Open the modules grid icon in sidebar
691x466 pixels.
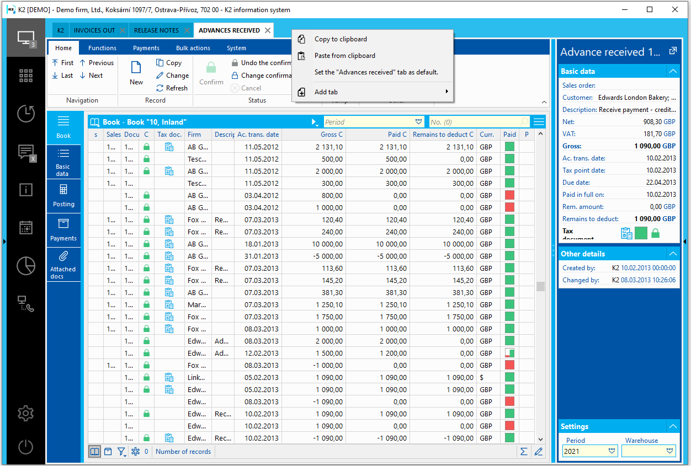click(25, 76)
